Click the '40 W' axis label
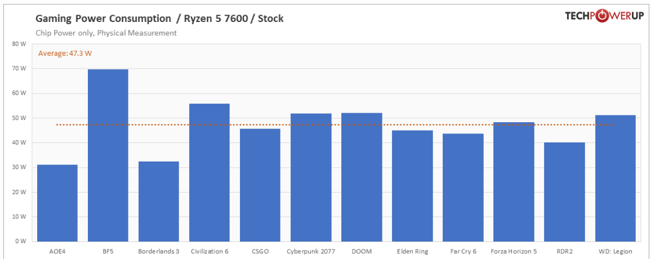Viewport: 651px width, 259px height. tap(19, 142)
